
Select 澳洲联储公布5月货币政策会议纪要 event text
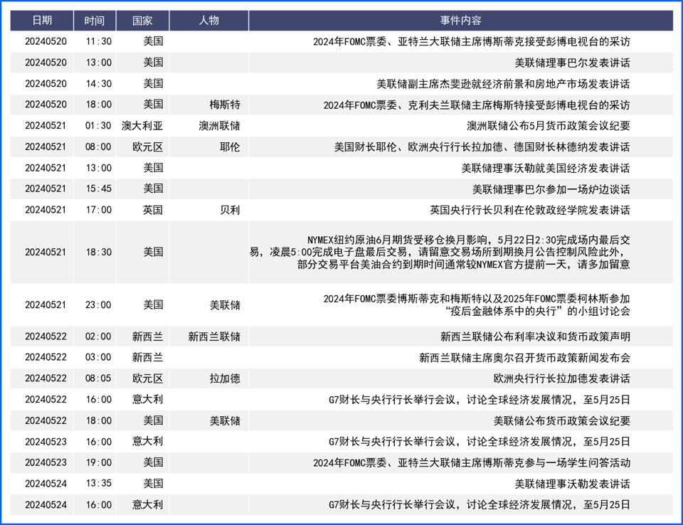tap(549, 126)
